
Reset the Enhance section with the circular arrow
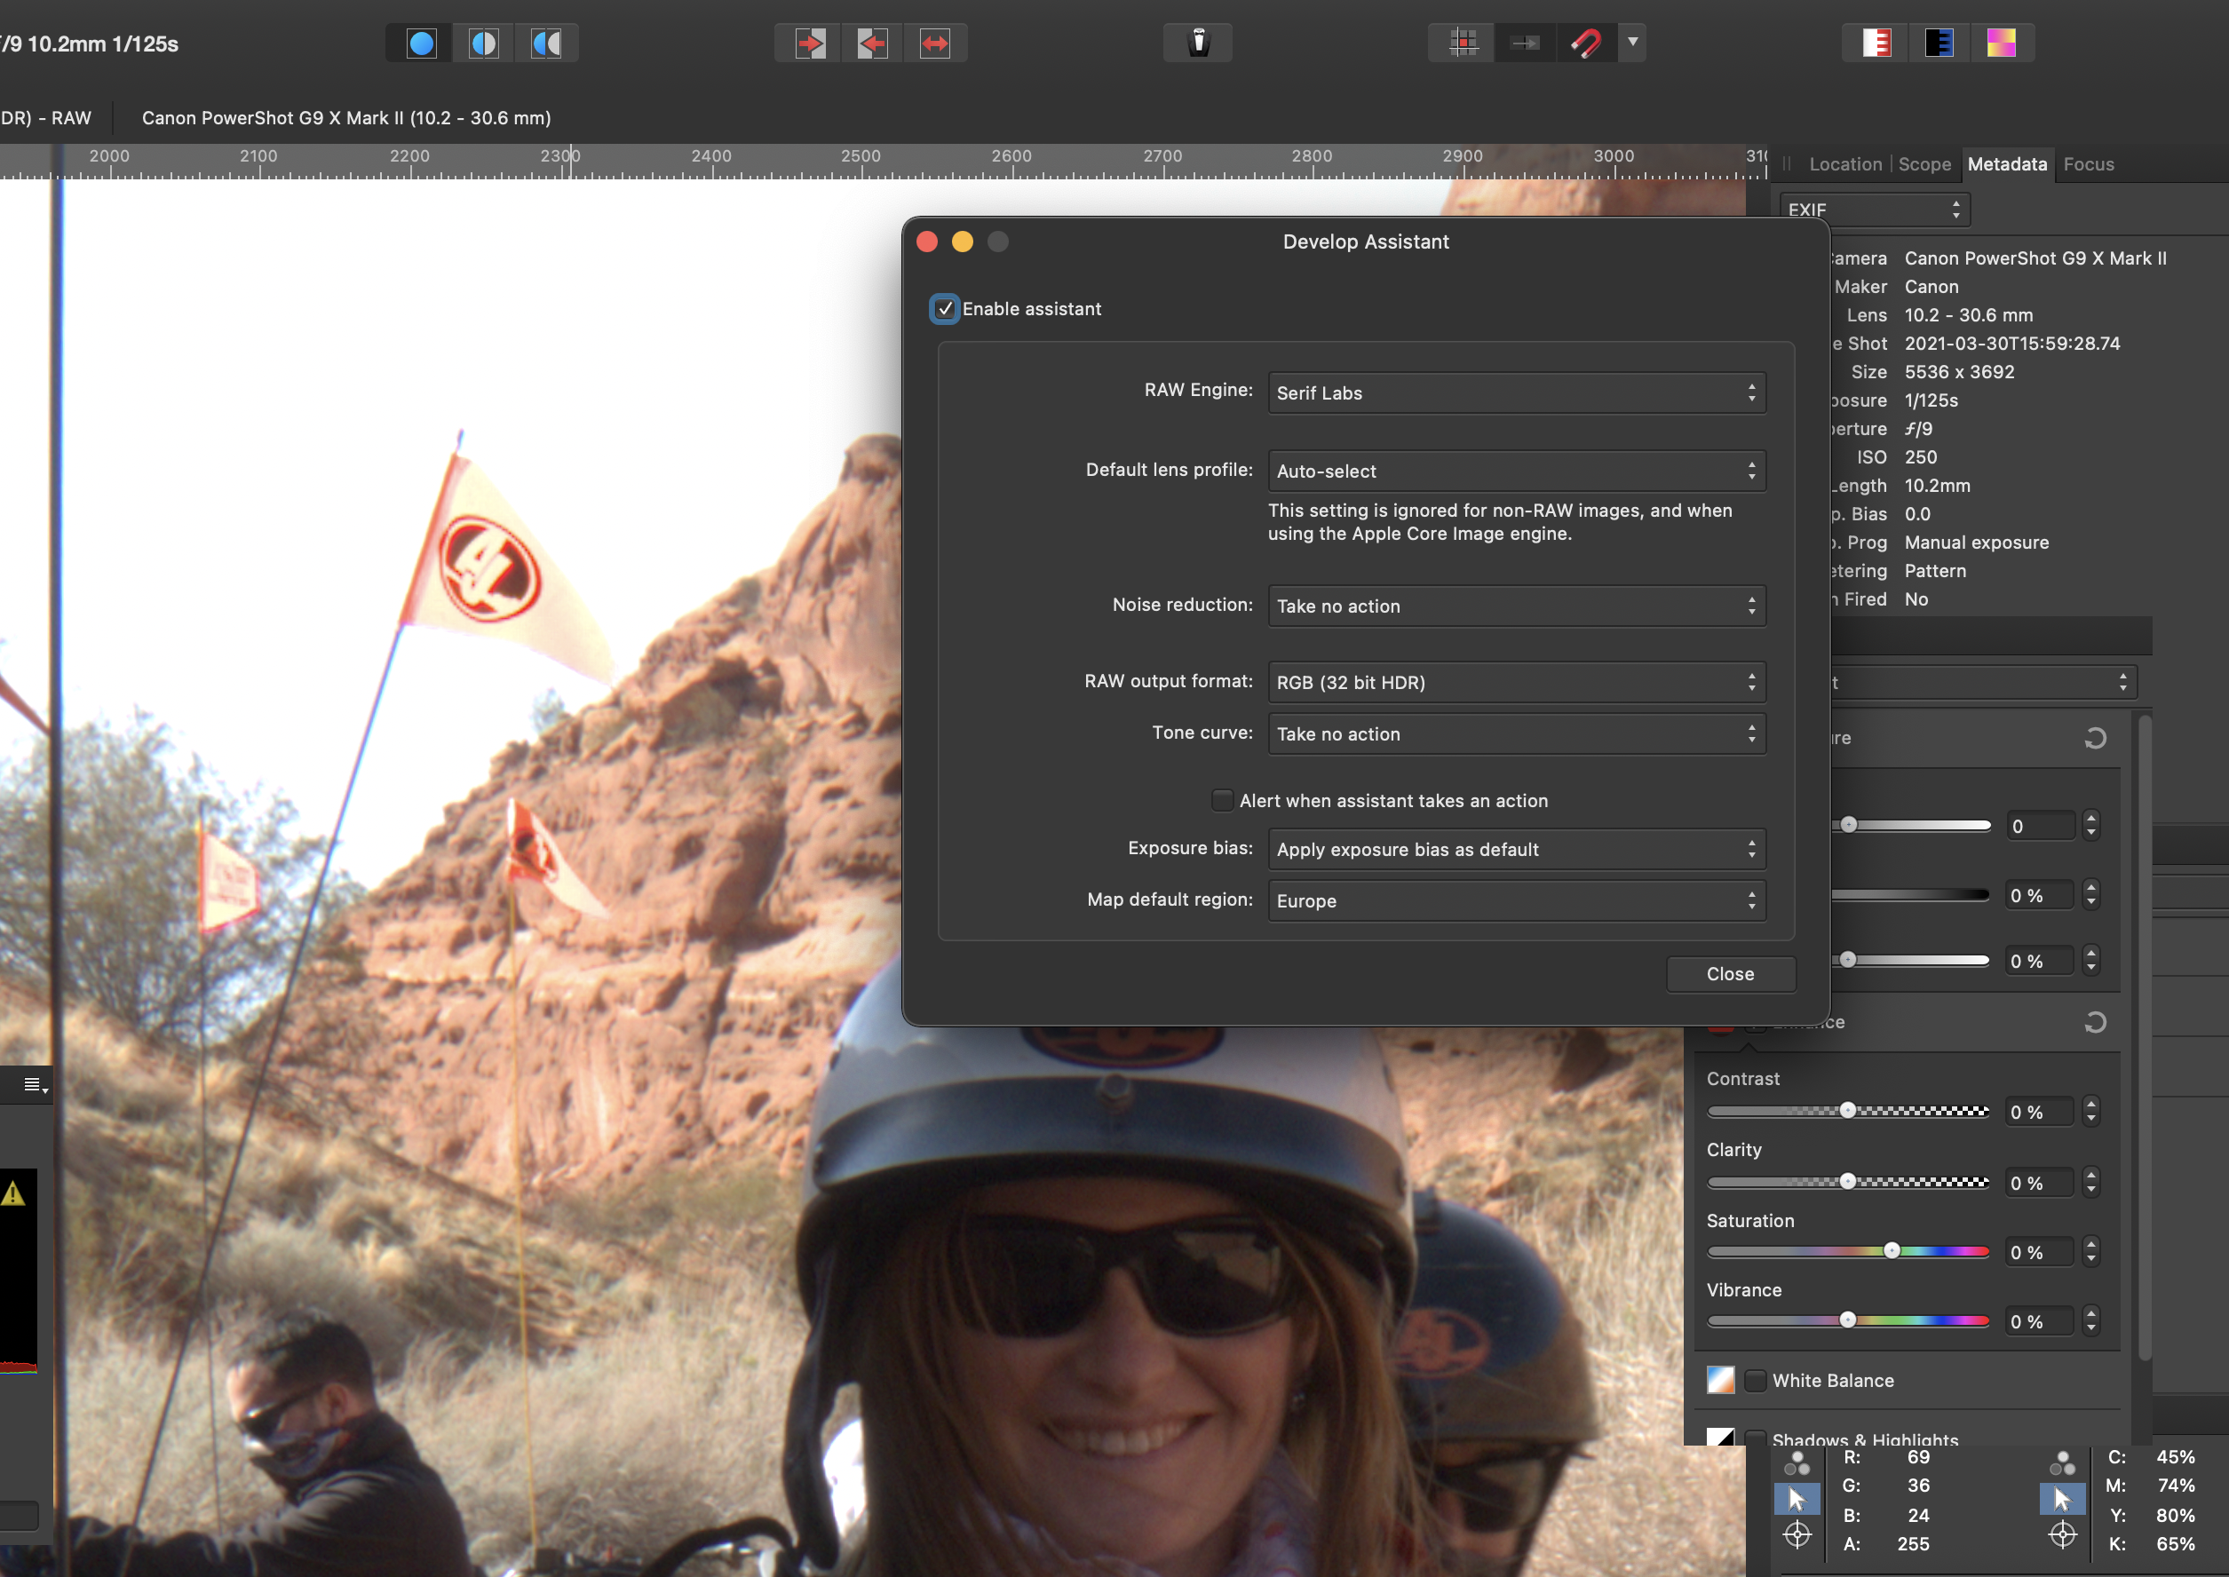[2095, 1023]
